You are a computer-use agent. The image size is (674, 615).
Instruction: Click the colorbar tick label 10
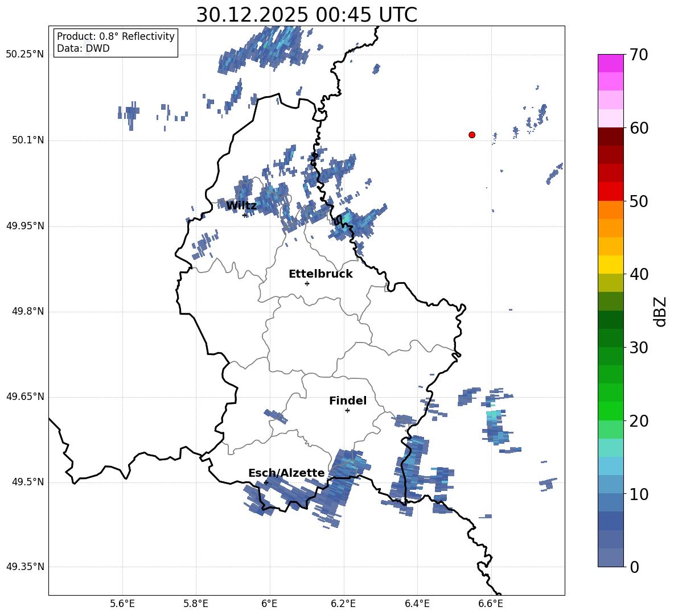point(639,494)
